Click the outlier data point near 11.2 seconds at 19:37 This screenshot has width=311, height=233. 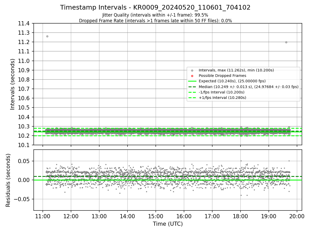pyautogui.click(x=286, y=42)
